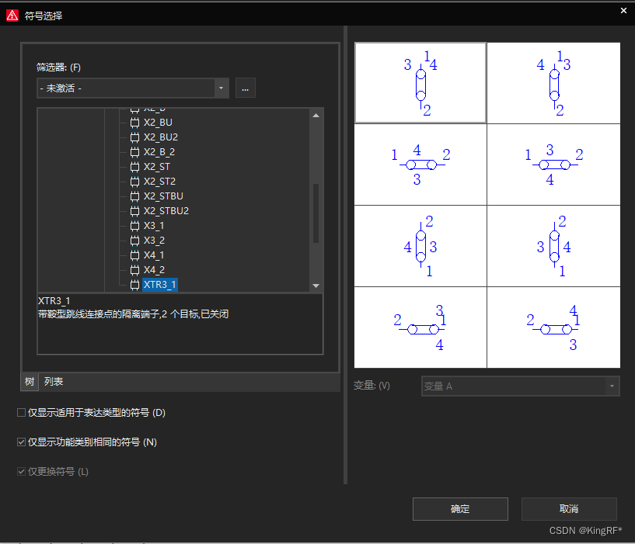Open the 变量 A variant dropdown
This screenshot has width=635, height=544.
(x=521, y=386)
